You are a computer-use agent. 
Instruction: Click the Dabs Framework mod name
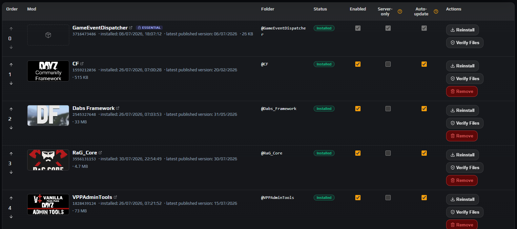[x=93, y=108]
